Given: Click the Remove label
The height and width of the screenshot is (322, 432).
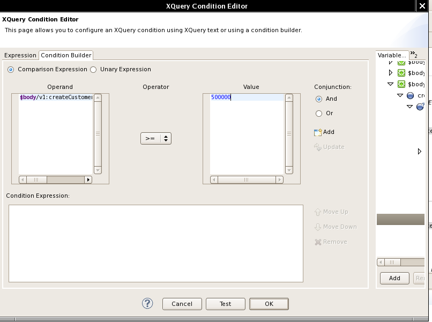Looking at the screenshot, I should click(335, 242).
